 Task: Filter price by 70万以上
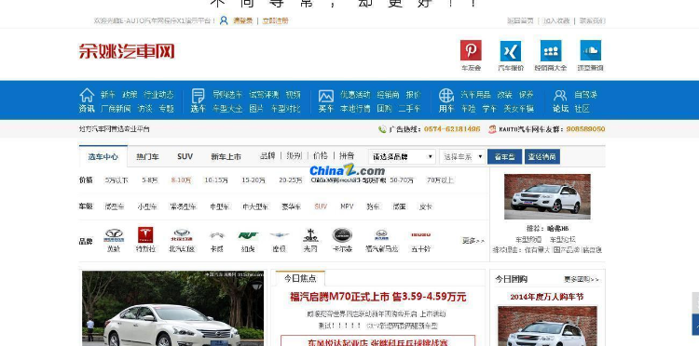click(440, 180)
